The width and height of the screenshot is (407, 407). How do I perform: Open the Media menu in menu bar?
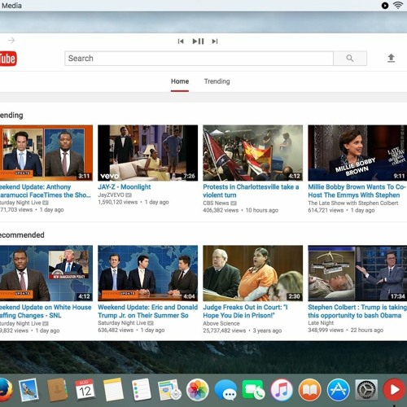coord(11,6)
